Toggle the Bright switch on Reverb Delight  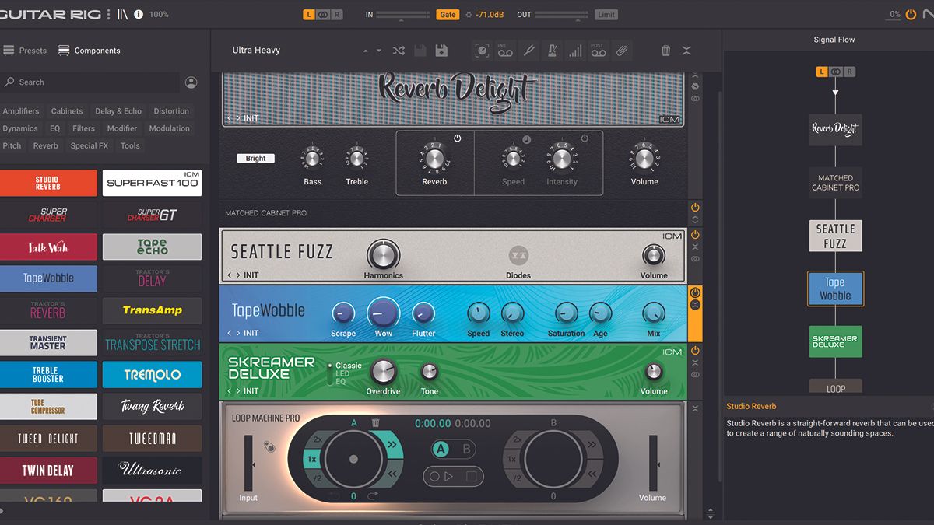pyautogui.click(x=255, y=157)
